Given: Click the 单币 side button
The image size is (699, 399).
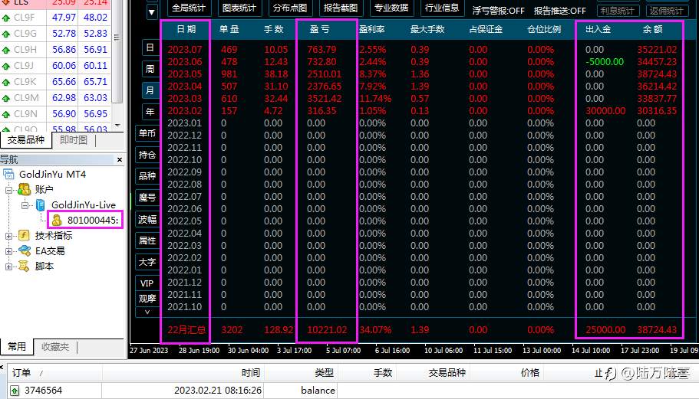Looking at the screenshot, I should coord(147,133).
